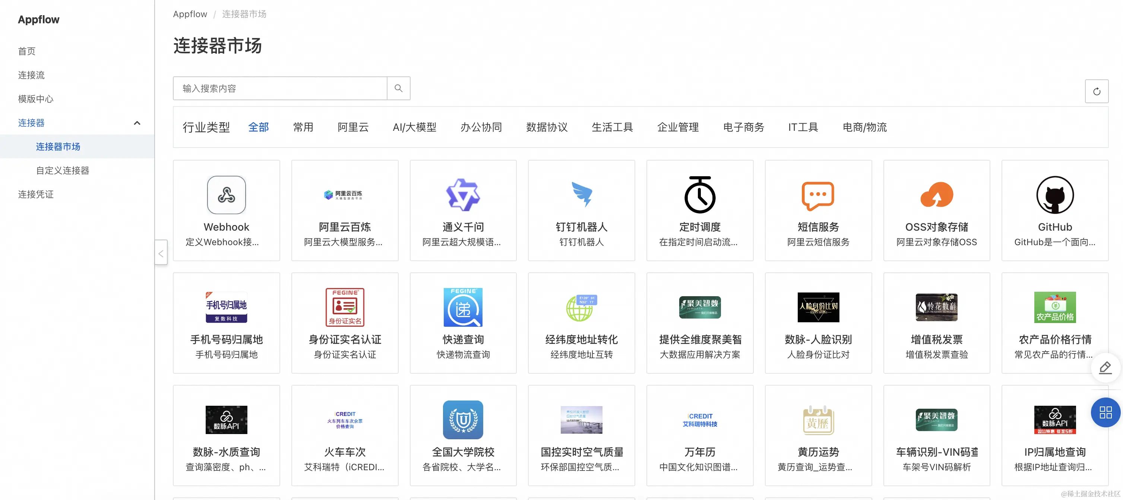This screenshot has height=500, width=1123.
Task: Collapse the left sidebar panel arrow
Action: point(161,253)
